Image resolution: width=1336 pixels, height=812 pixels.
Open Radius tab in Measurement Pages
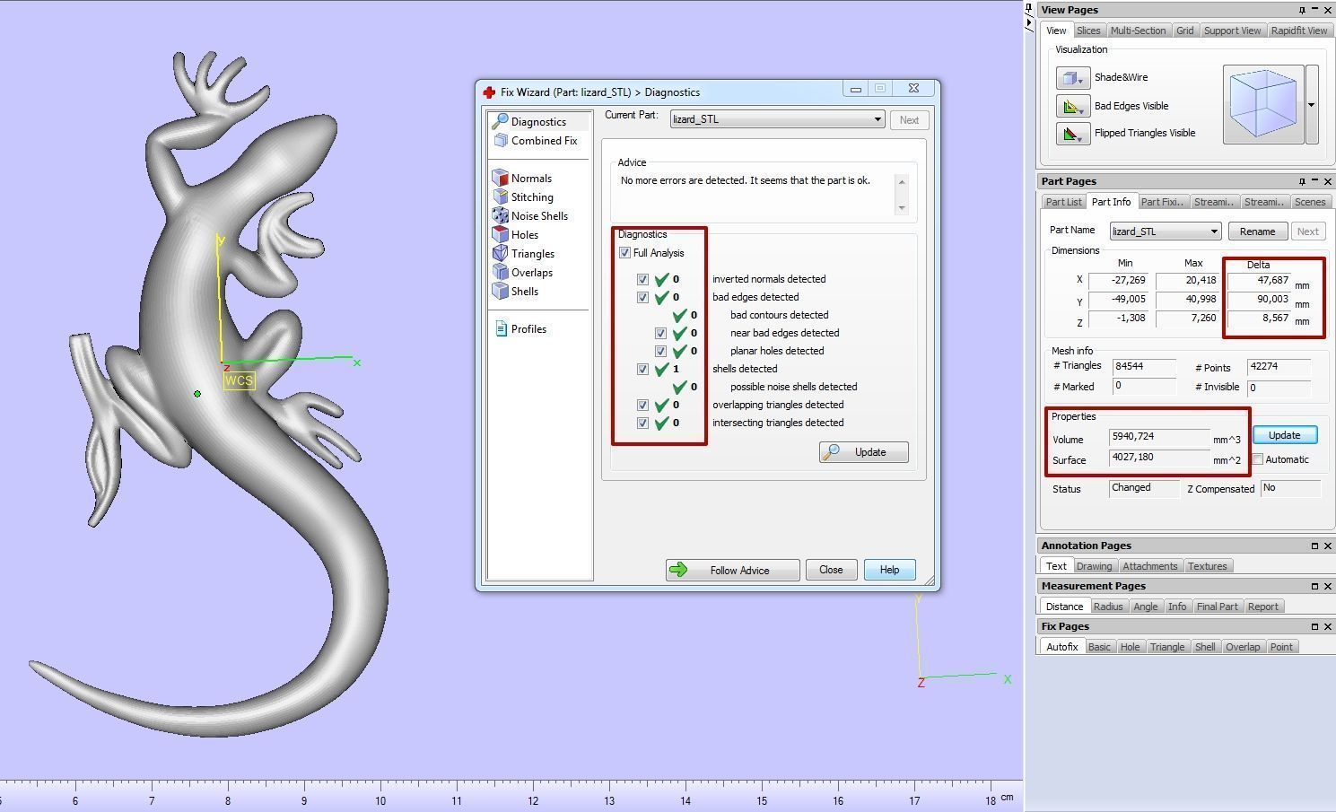(x=1108, y=607)
